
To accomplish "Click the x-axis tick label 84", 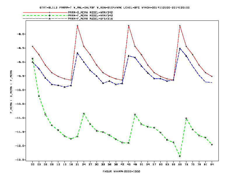I will (x=212, y=164).
